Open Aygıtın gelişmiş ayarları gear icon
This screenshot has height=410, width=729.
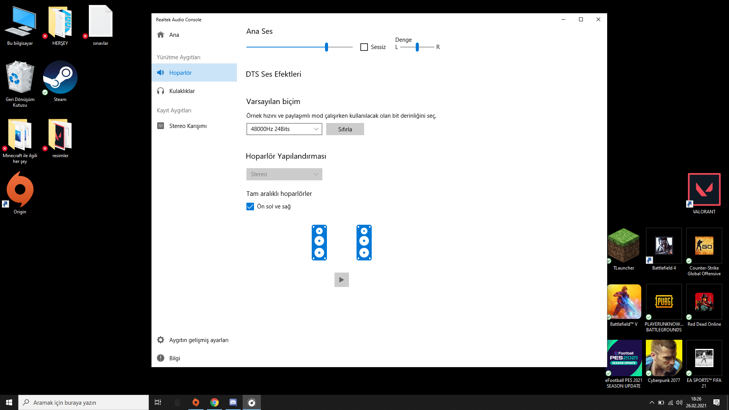coord(161,340)
